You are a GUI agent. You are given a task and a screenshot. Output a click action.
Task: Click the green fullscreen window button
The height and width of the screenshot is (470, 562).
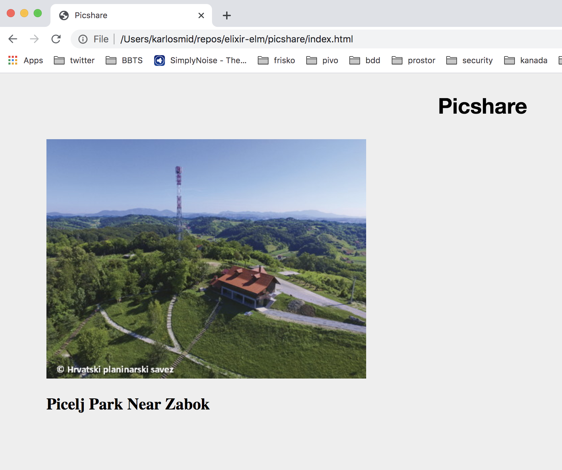point(38,13)
